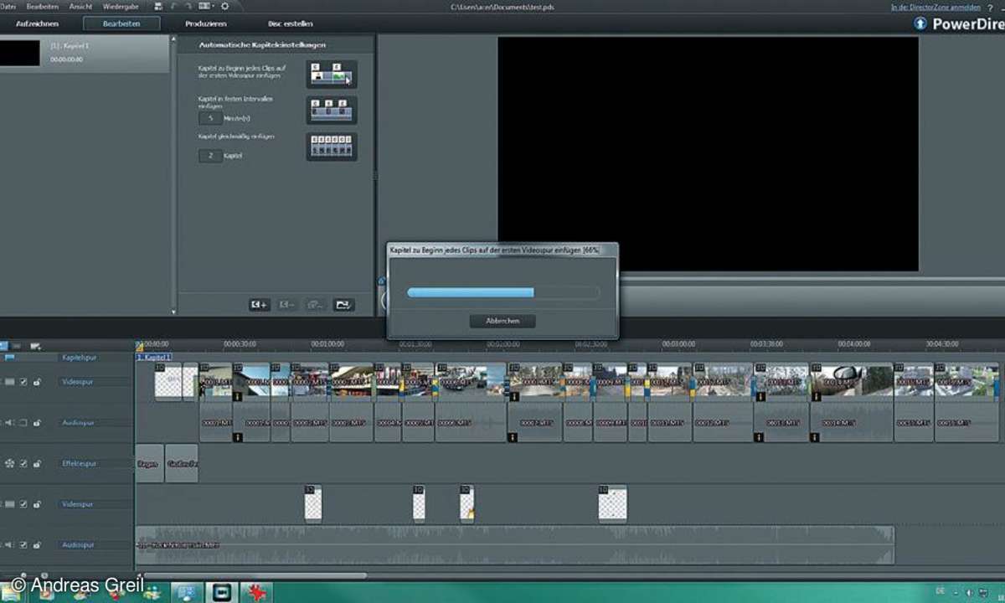Screen dimensions: 1005x603
Task: Click the undo arrow in the top toolbar
Action: [x=173, y=6]
